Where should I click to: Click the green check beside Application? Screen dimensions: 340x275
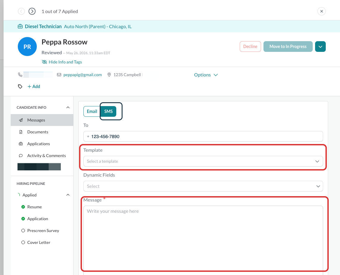point(23,219)
